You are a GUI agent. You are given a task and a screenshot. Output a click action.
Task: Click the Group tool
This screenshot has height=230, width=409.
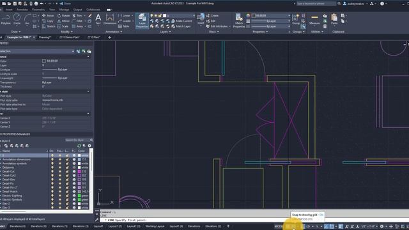tap(296, 20)
